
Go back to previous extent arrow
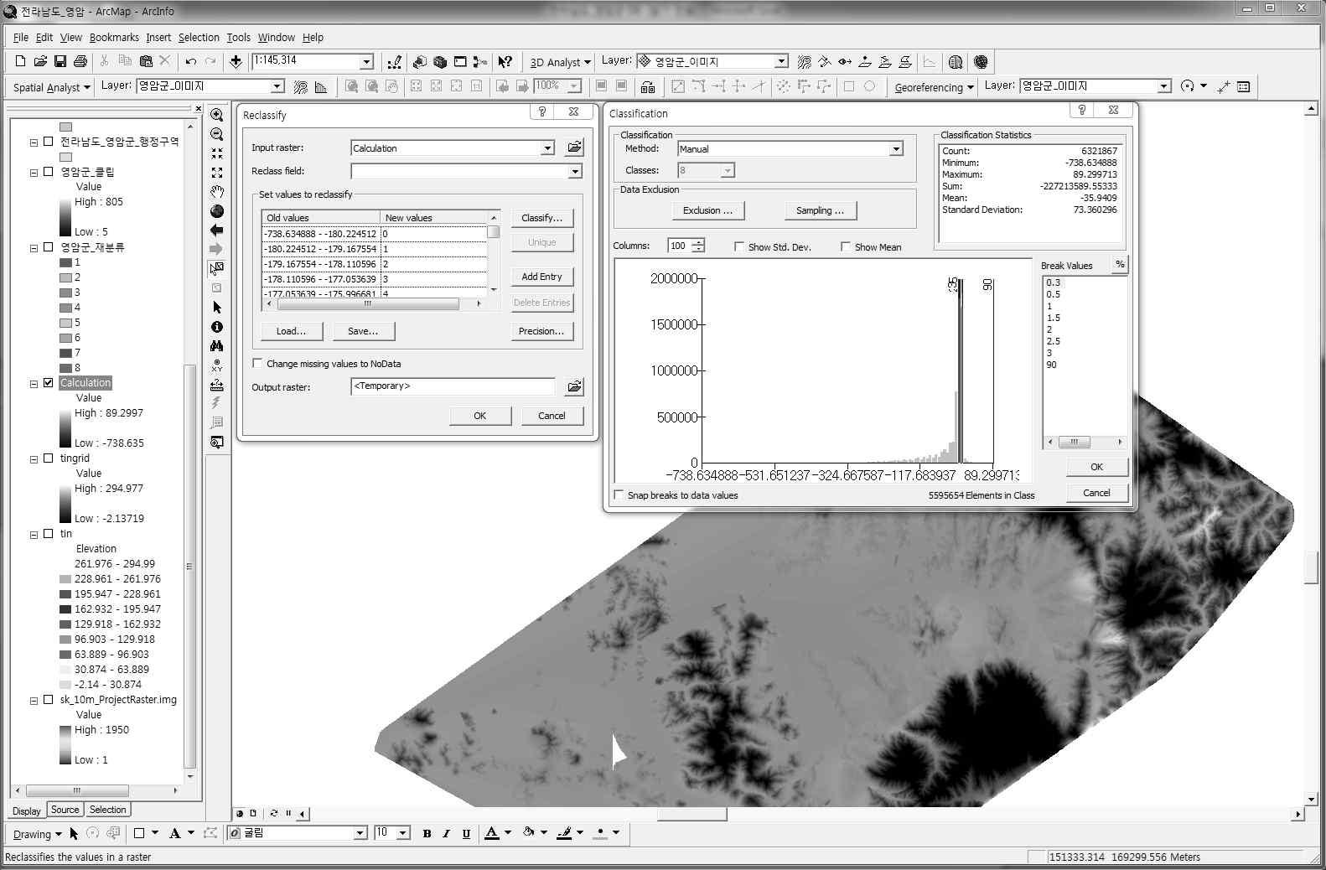click(217, 230)
